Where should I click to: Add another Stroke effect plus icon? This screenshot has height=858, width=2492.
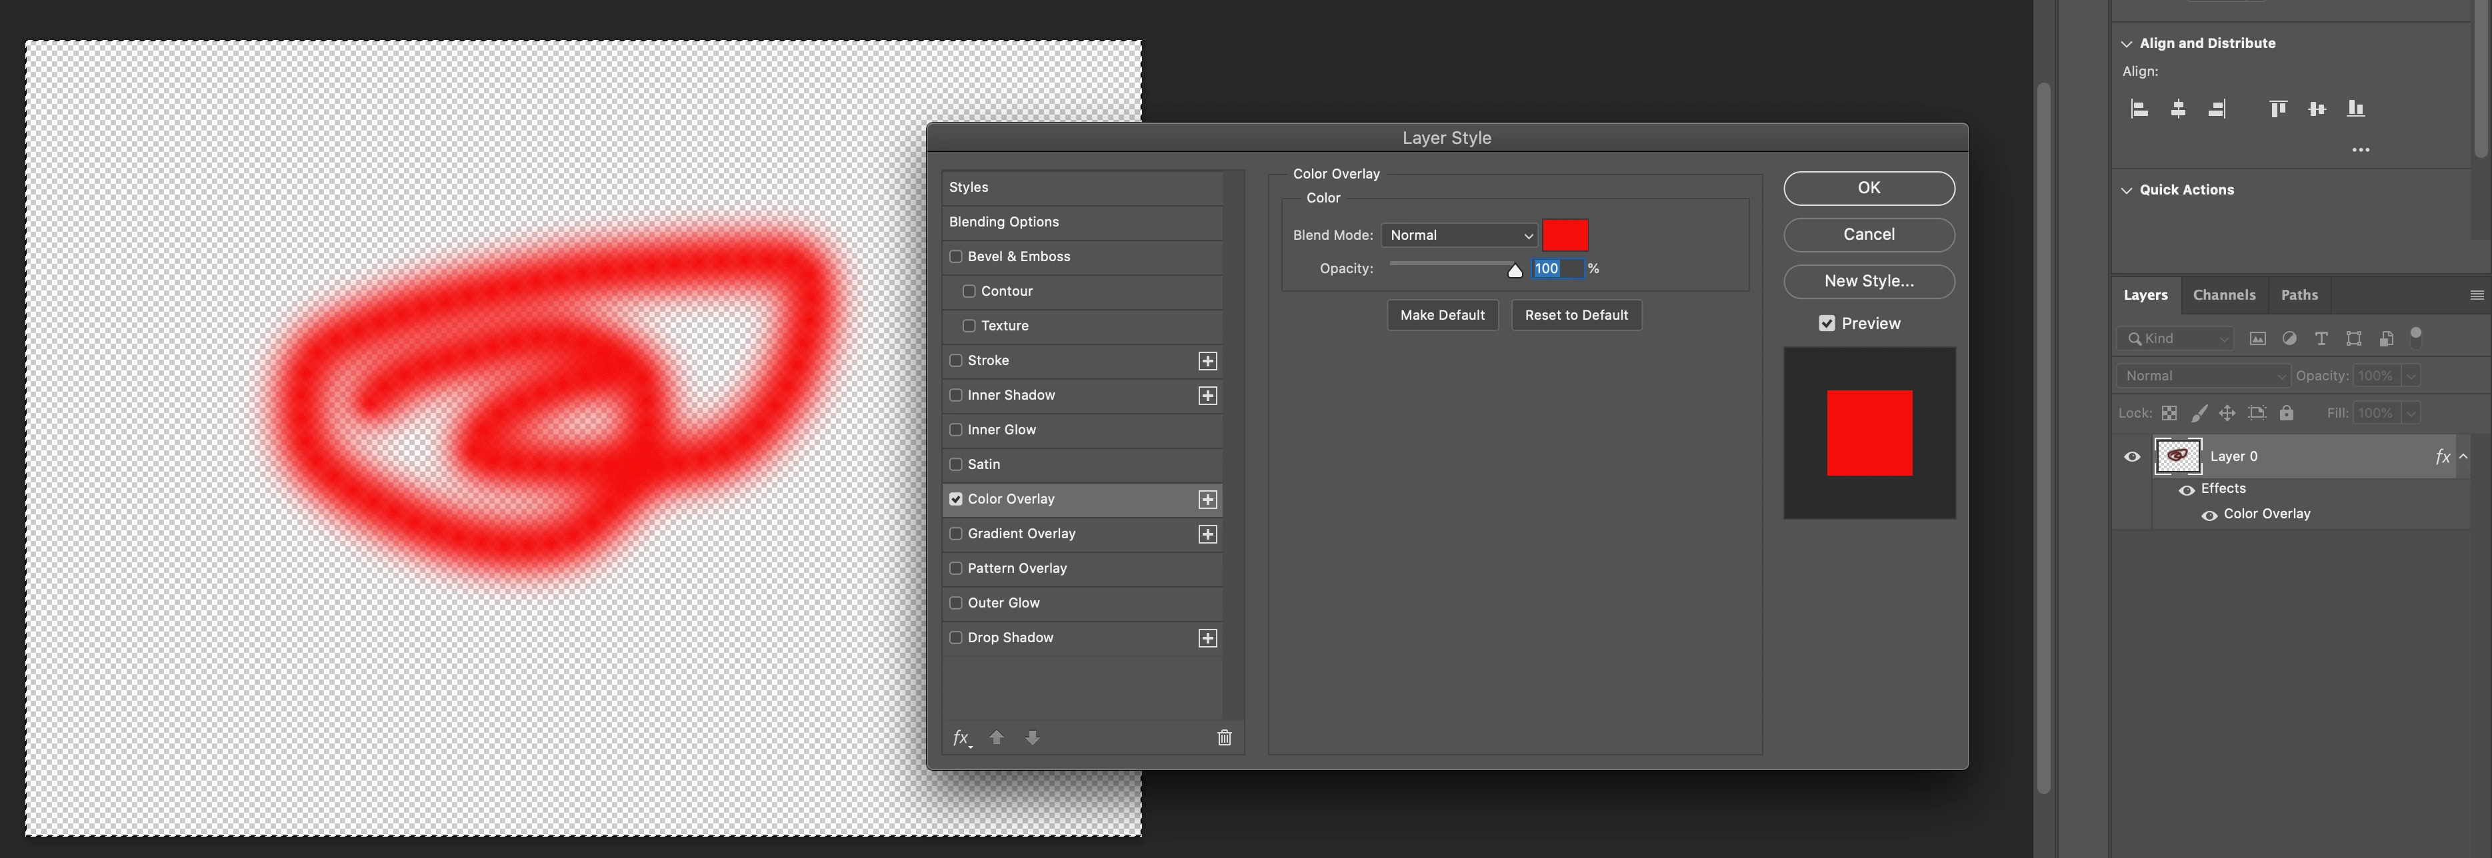pyautogui.click(x=1207, y=360)
